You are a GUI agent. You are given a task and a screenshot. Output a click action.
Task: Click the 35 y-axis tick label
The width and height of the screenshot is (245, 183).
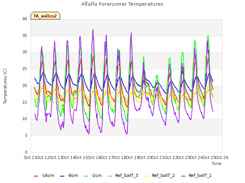[24, 35]
